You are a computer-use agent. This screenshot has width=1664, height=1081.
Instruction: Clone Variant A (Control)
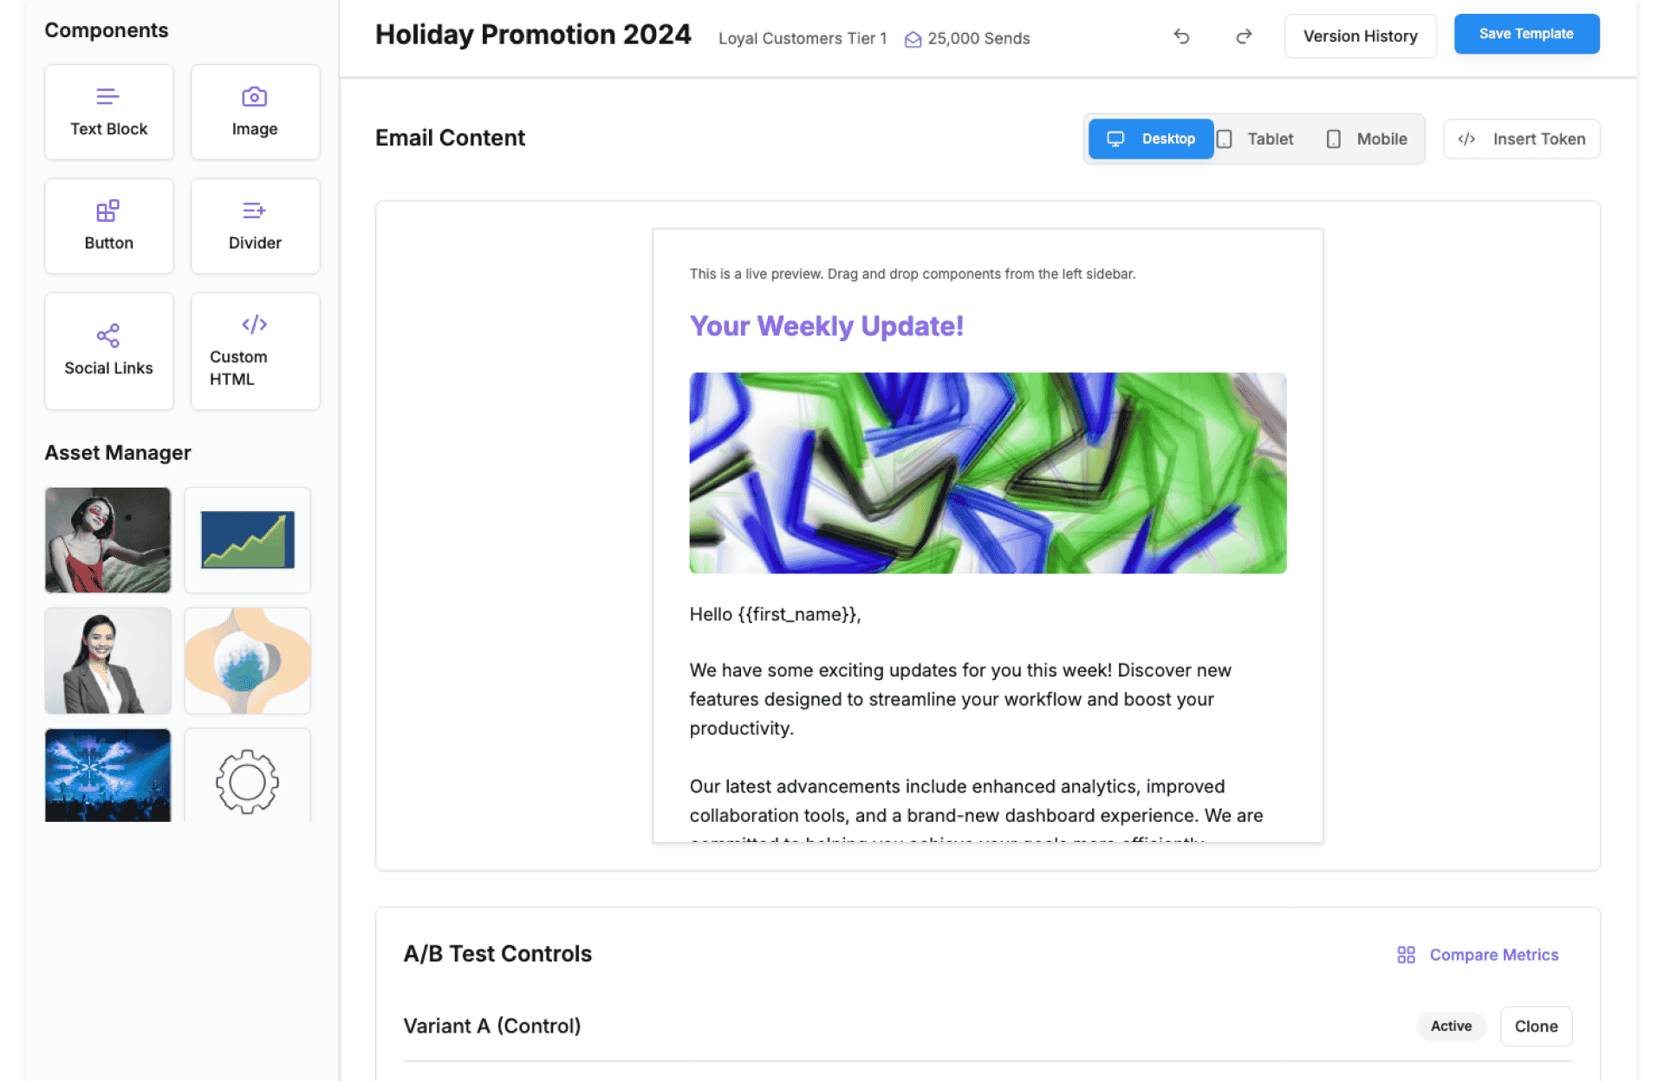pyautogui.click(x=1536, y=1026)
